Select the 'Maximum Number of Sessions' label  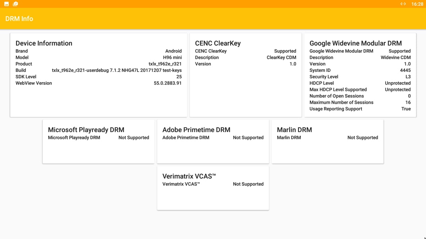click(x=342, y=102)
